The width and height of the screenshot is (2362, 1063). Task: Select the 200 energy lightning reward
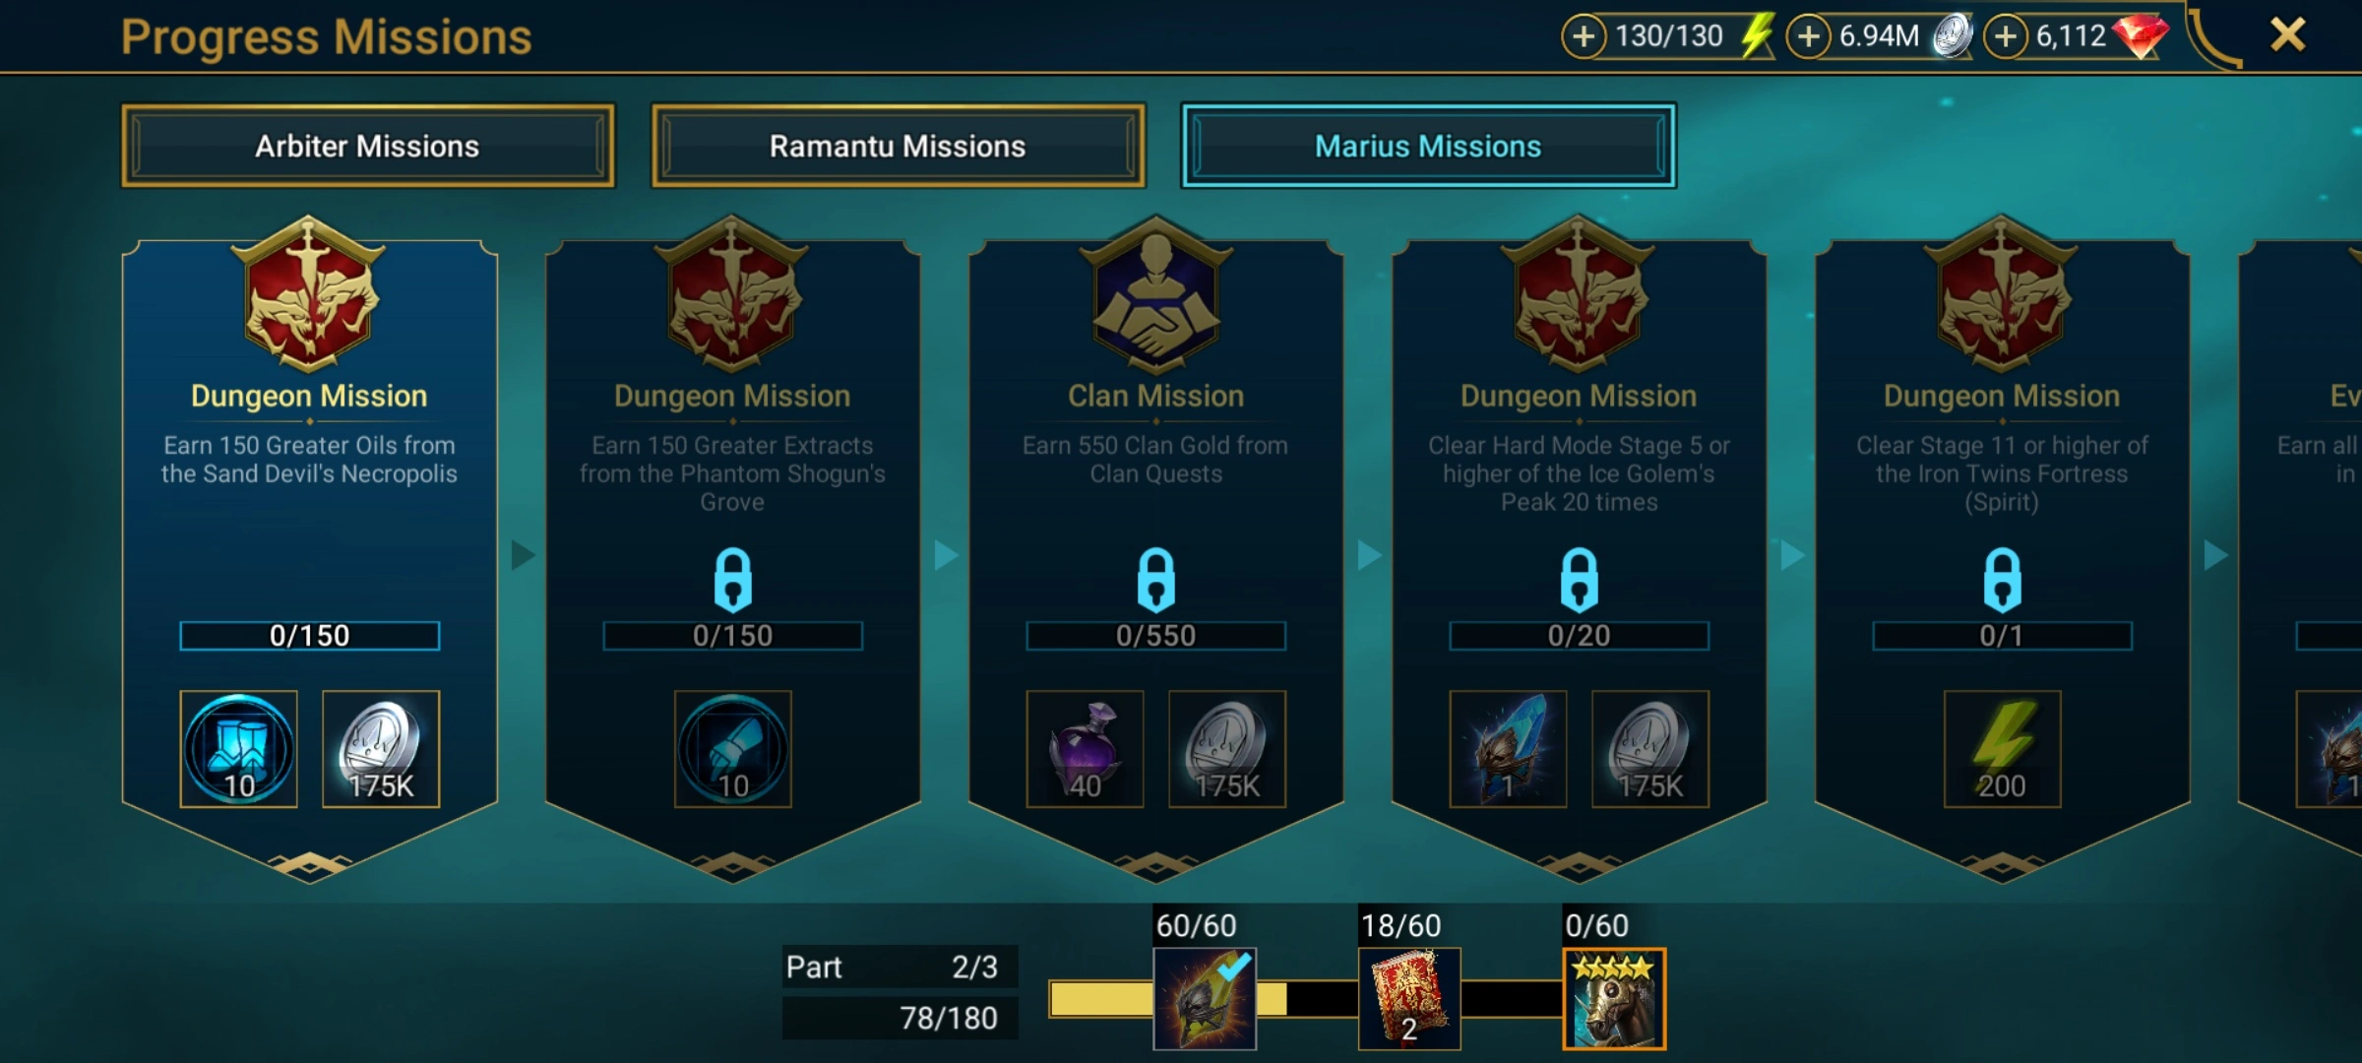point(2002,749)
